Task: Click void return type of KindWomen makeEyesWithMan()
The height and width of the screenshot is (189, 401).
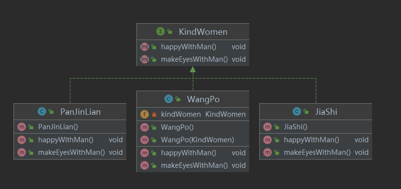Action: point(239,59)
